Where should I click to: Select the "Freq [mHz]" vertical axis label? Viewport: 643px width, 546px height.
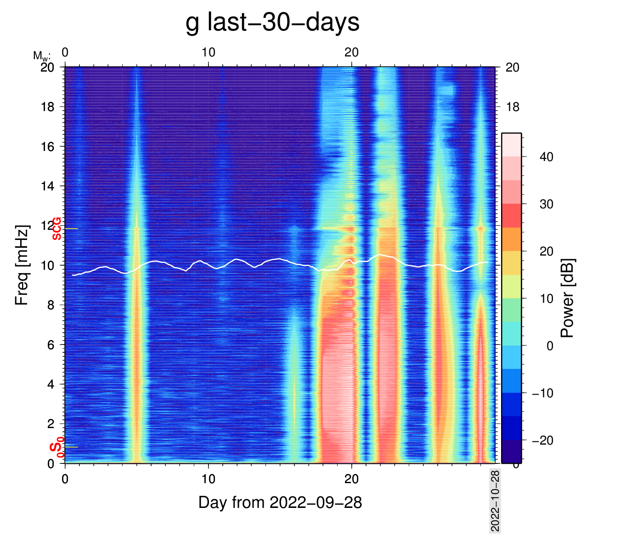(22, 265)
